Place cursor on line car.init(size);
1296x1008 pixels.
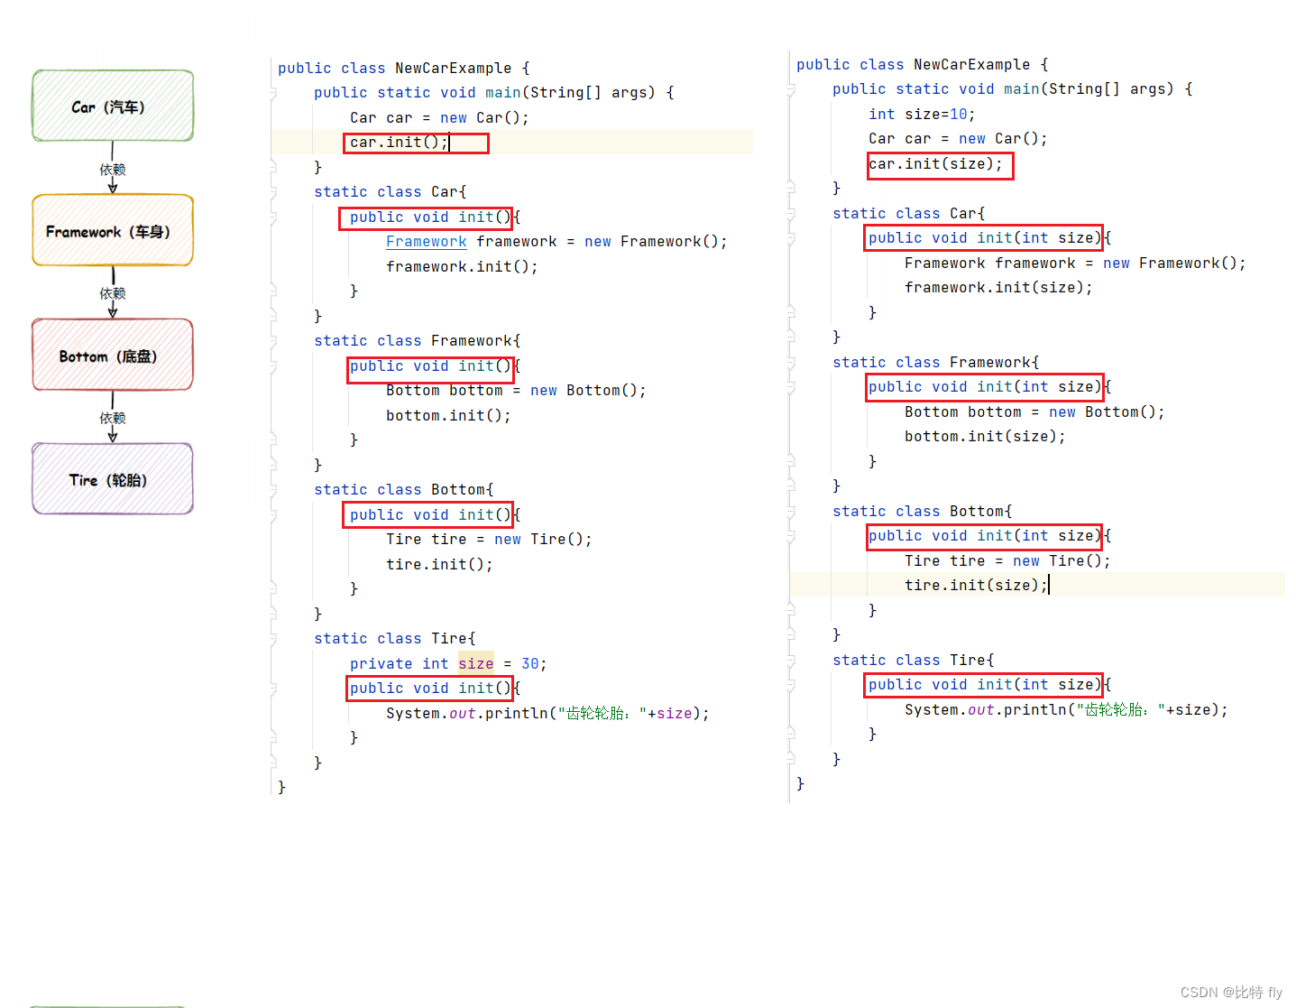936,164
